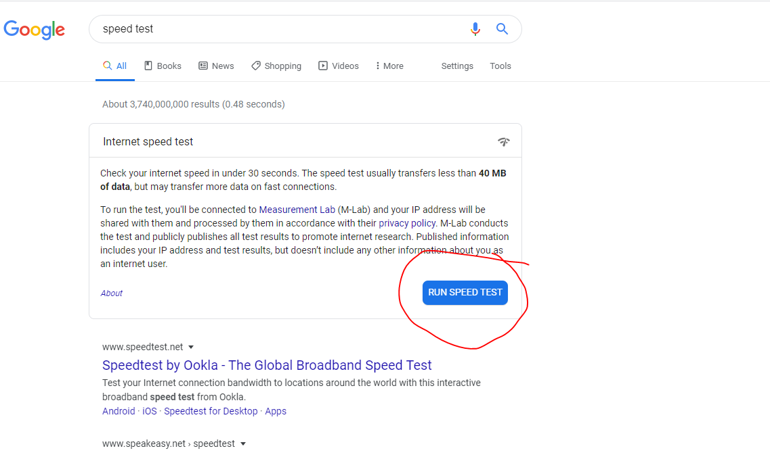Image resolution: width=770 pixels, height=455 pixels.
Task: Switch to the News tab
Action: click(216, 66)
